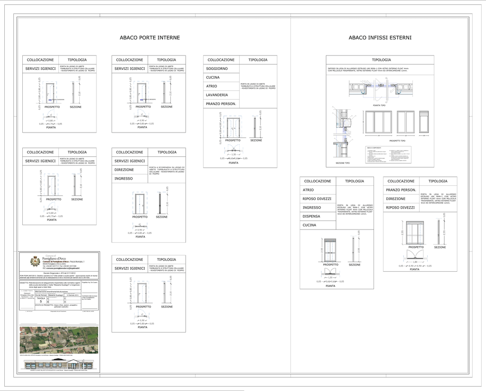Click the RIPOSO DIVEZZI cell below DIREZIONE
This screenshot has height=391, width=486.
click(x=401, y=208)
